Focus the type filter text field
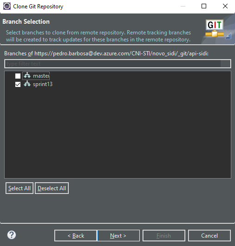The image size is (235, 246). 117,64
